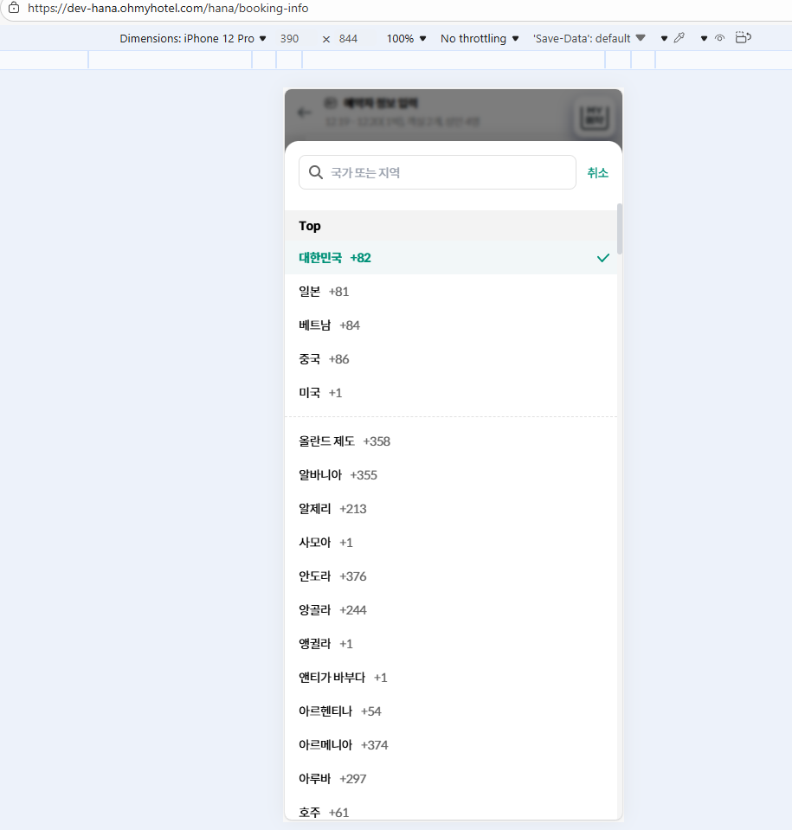Select 앤티가 바부다 +1
Viewport: 792px width, 830px height.
[x=451, y=678]
